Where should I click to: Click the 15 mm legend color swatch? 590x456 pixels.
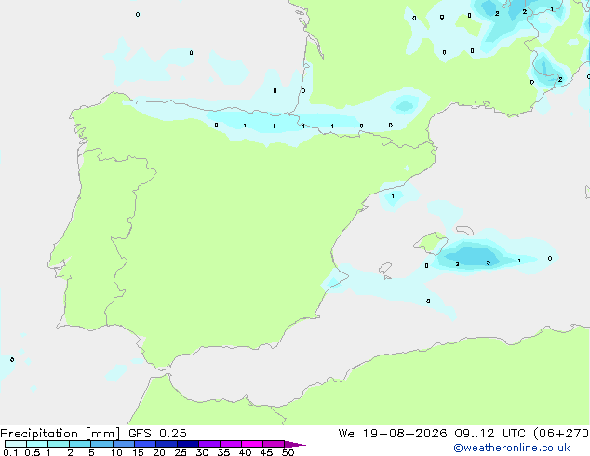(x=145, y=444)
